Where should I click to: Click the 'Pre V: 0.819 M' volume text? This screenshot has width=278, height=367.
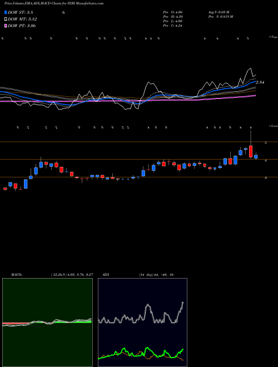point(220,17)
